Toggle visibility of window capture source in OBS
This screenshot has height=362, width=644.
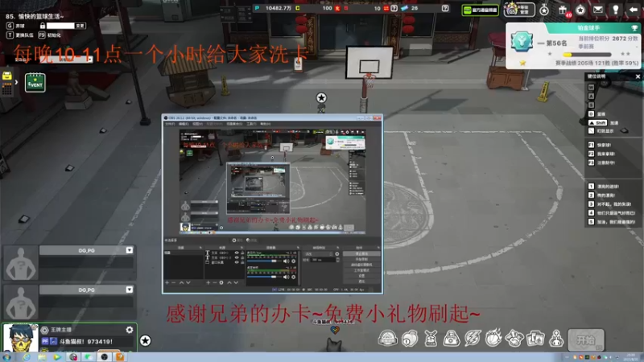click(237, 262)
